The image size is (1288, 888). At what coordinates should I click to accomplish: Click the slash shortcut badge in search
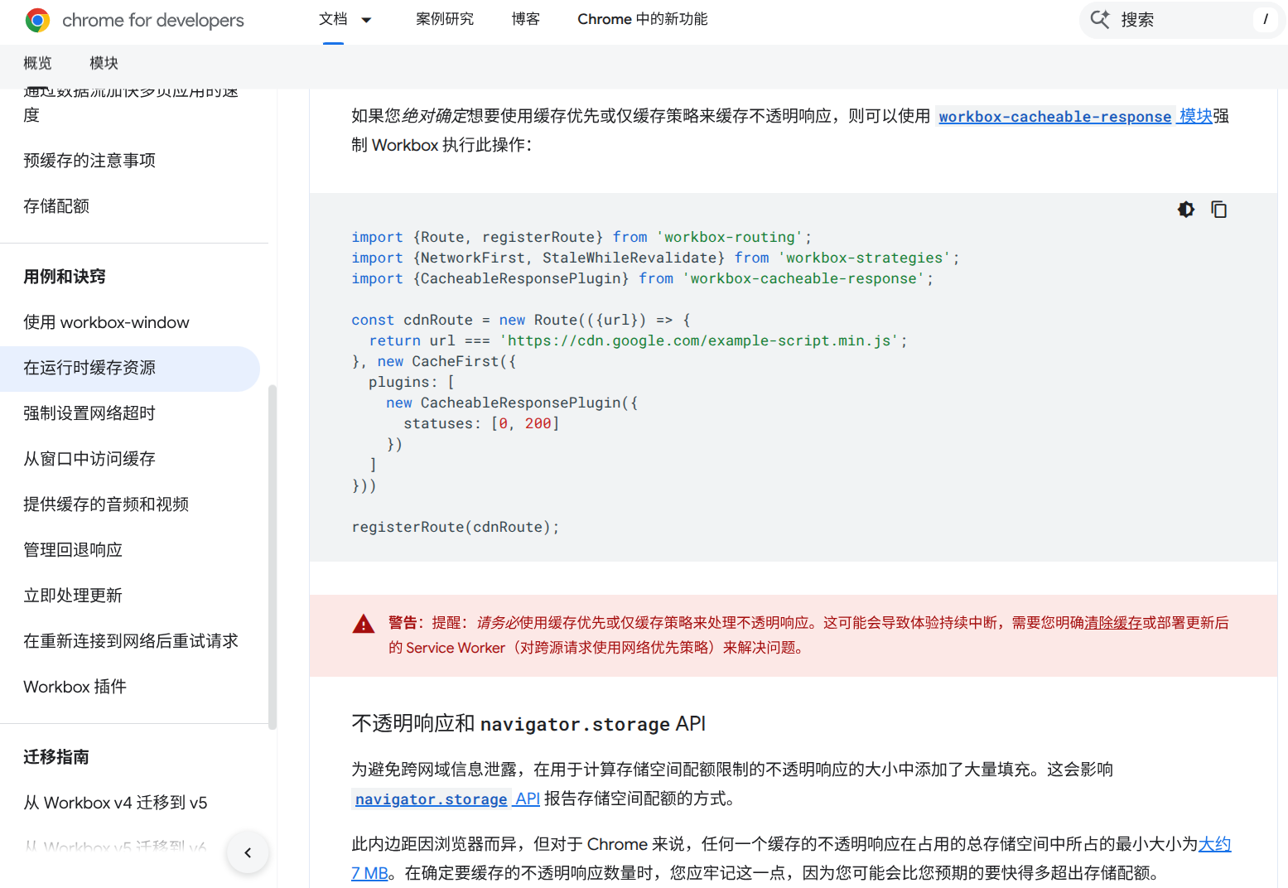click(1266, 19)
